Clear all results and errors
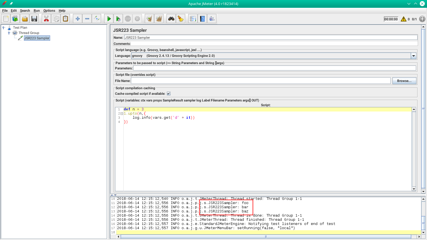427x240 pixels. (159, 18)
